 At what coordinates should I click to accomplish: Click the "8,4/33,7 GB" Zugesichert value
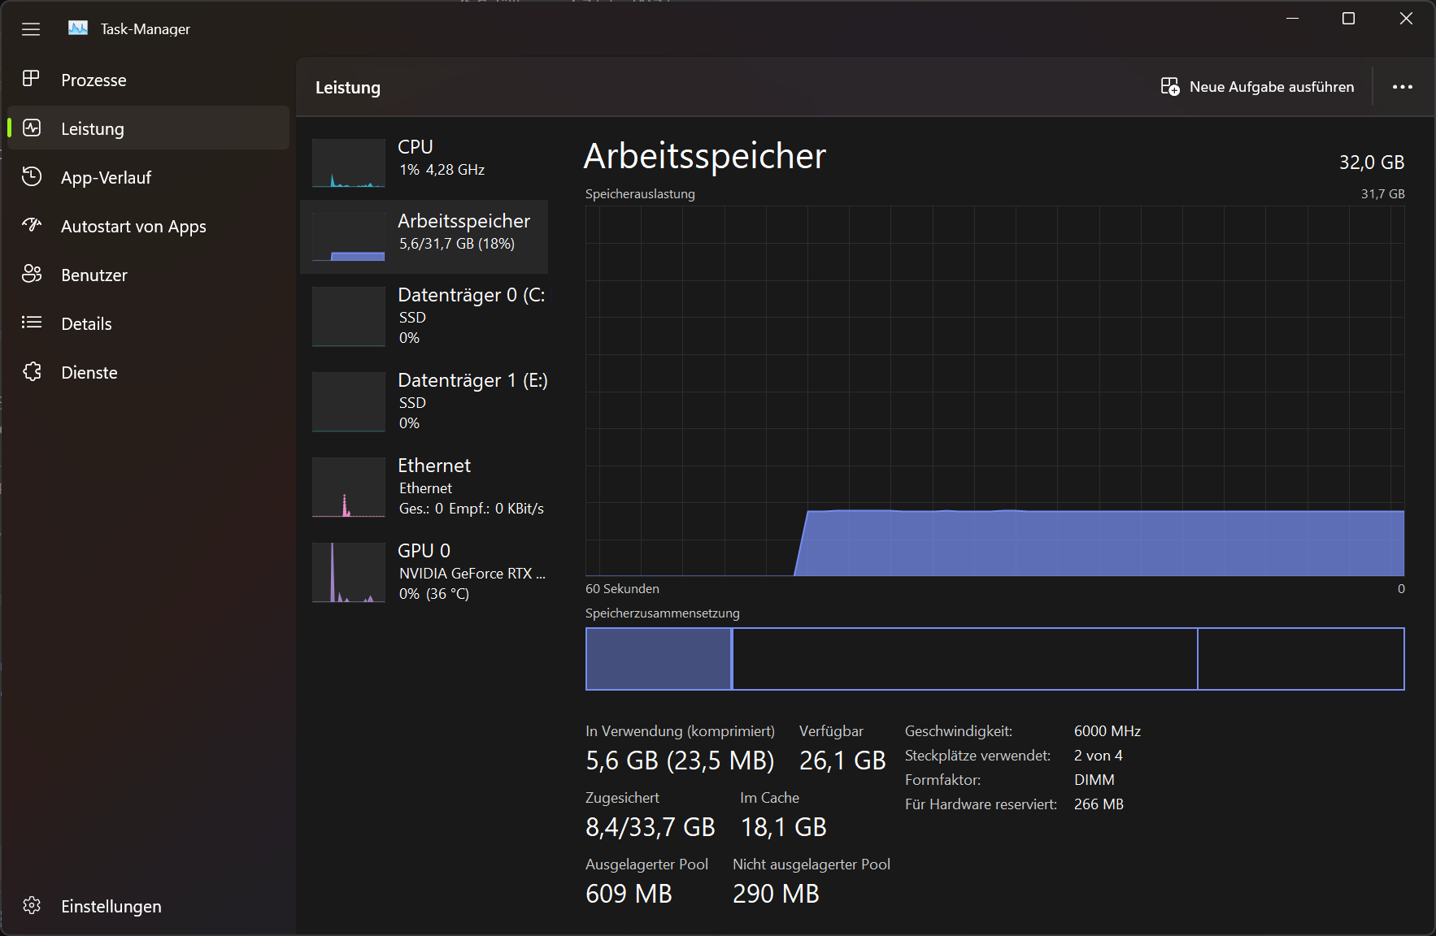tap(651, 827)
